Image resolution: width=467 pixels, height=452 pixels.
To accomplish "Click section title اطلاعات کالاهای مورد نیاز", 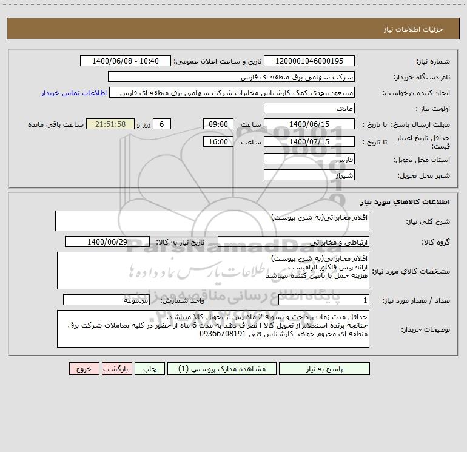I will (x=405, y=202).
